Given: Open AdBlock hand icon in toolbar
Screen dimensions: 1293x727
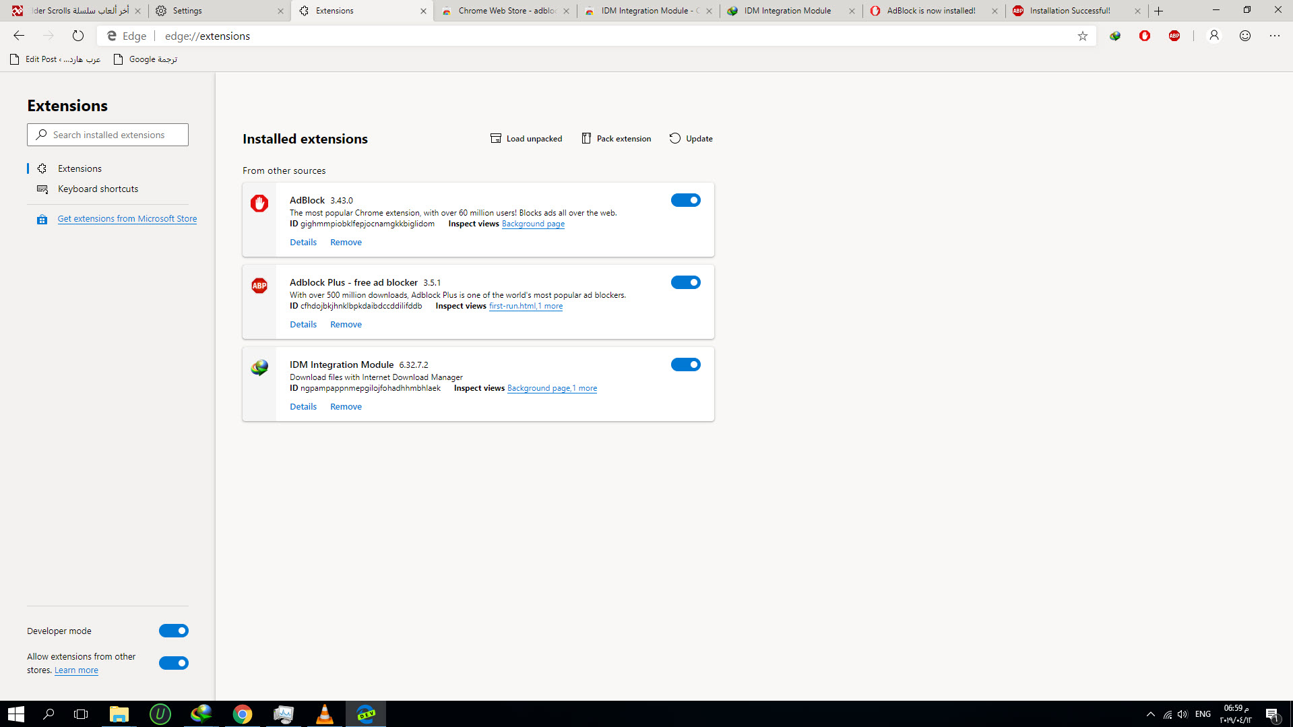Looking at the screenshot, I should [x=1145, y=36].
